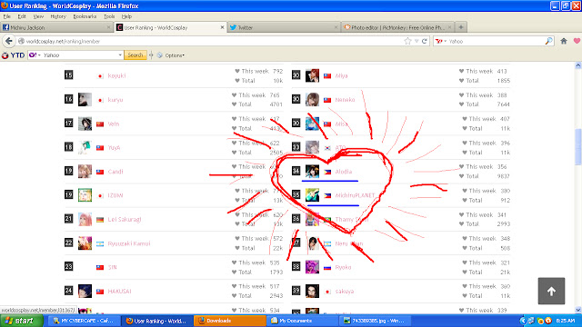Open Neneko's profile link
The height and width of the screenshot is (327, 582).
click(345, 99)
